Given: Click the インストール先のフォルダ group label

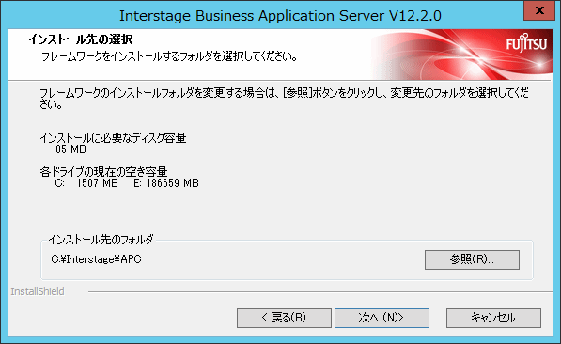Looking at the screenshot, I should coord(101,239).
